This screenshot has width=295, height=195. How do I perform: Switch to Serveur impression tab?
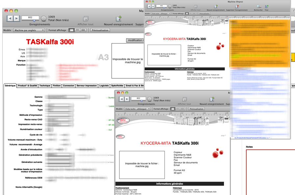[x=87, y=86]
